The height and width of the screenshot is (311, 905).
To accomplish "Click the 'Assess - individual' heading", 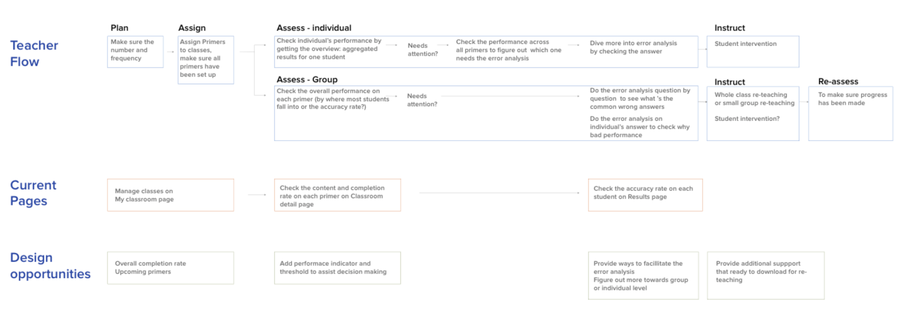I will (314, 28).
